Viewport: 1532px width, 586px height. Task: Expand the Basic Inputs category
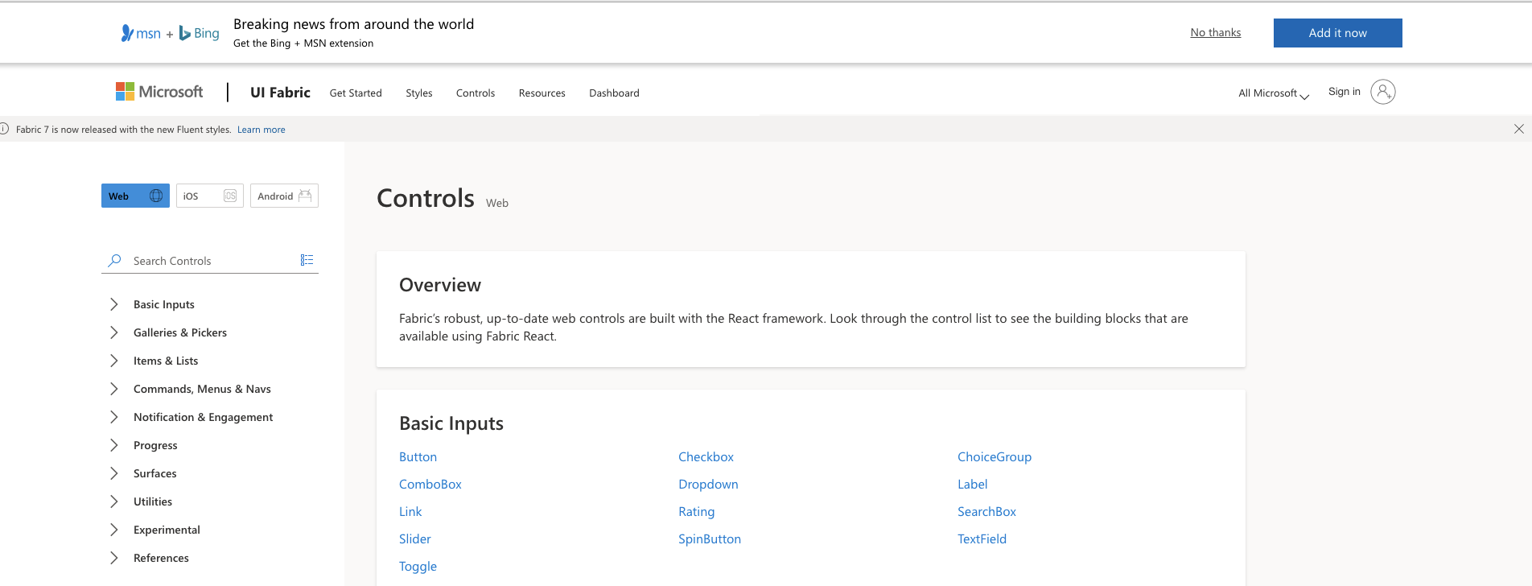click(x=113, y=304)
